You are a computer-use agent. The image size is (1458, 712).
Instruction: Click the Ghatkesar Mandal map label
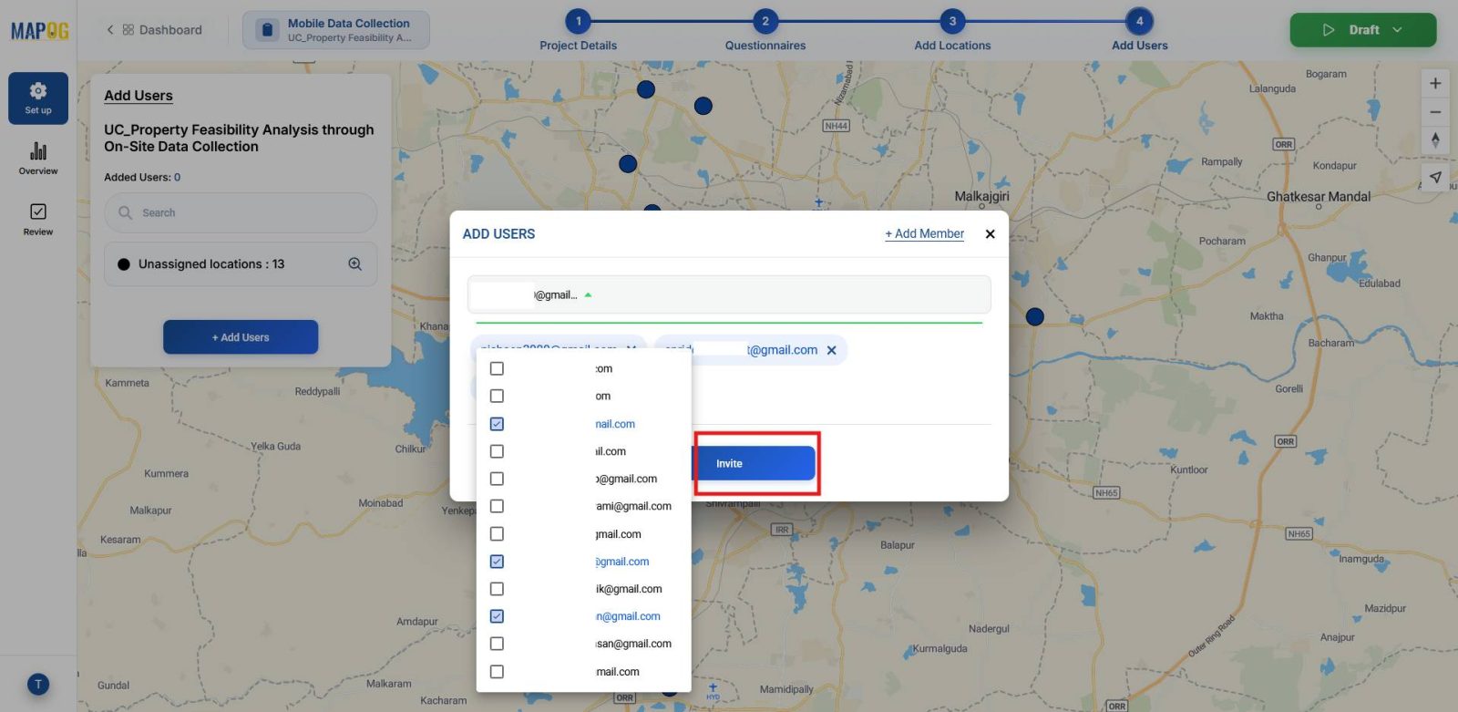(x=1319, y=197)
